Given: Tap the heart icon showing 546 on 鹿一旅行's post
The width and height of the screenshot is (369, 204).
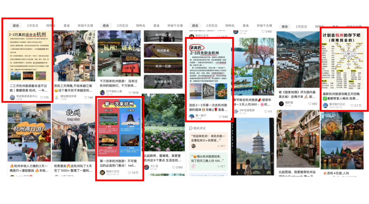Looking at the screenshot, I should pos(220,117).
